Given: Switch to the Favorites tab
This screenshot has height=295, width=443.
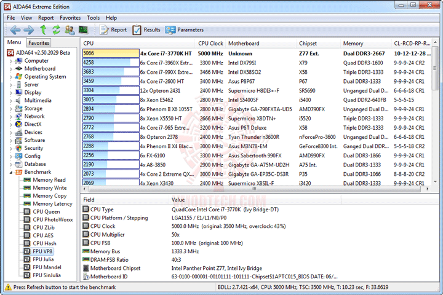Looking at the screenshot, I should click(x=39, y=43).
